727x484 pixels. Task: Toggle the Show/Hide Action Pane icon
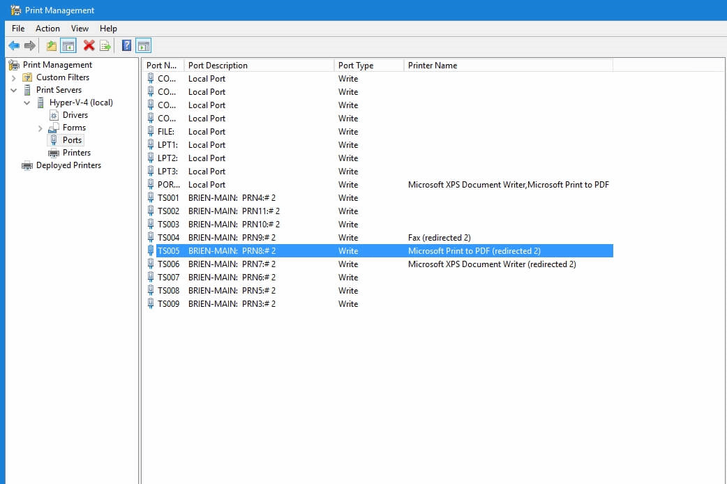pyautogui.click(x=143, y=45)
